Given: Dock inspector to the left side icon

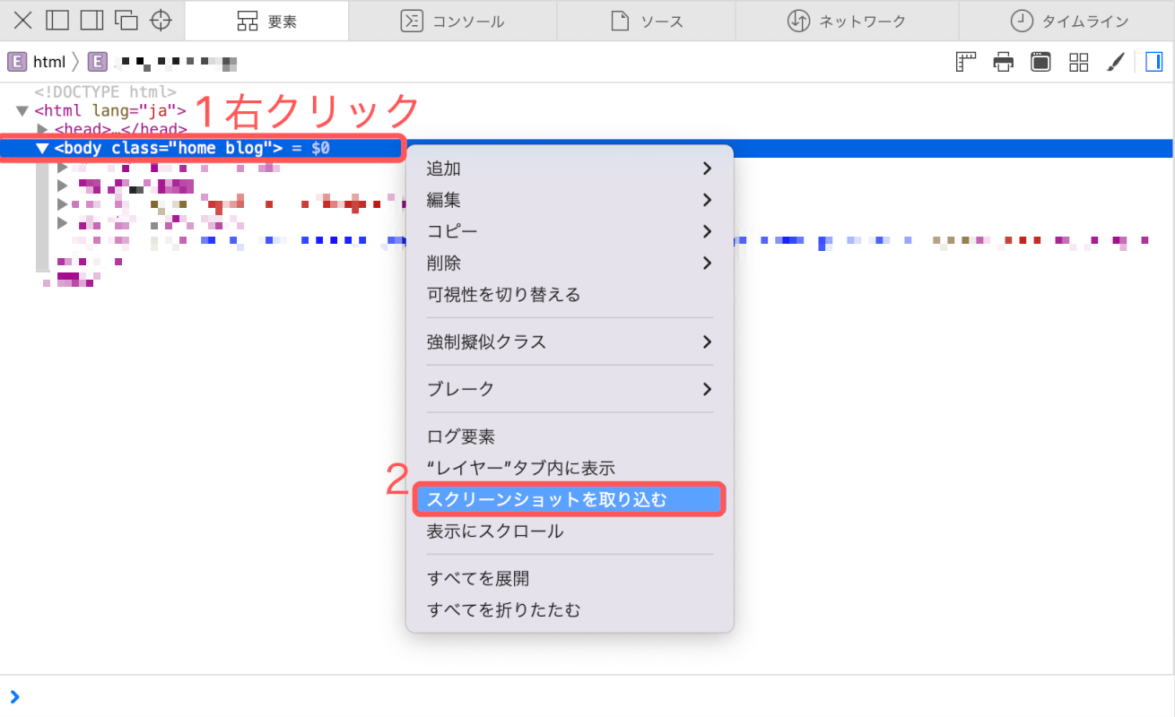Looking at the screenshot, I should 57,20.
